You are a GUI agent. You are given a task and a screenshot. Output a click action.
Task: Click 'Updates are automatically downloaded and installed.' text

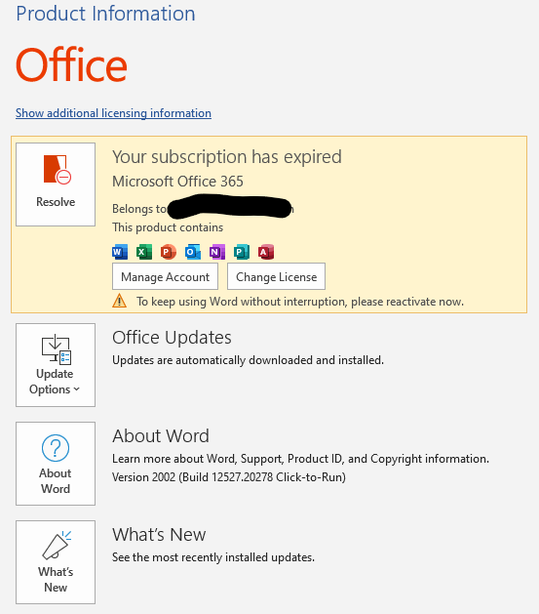pyautogui.click(x=248, y=360)
